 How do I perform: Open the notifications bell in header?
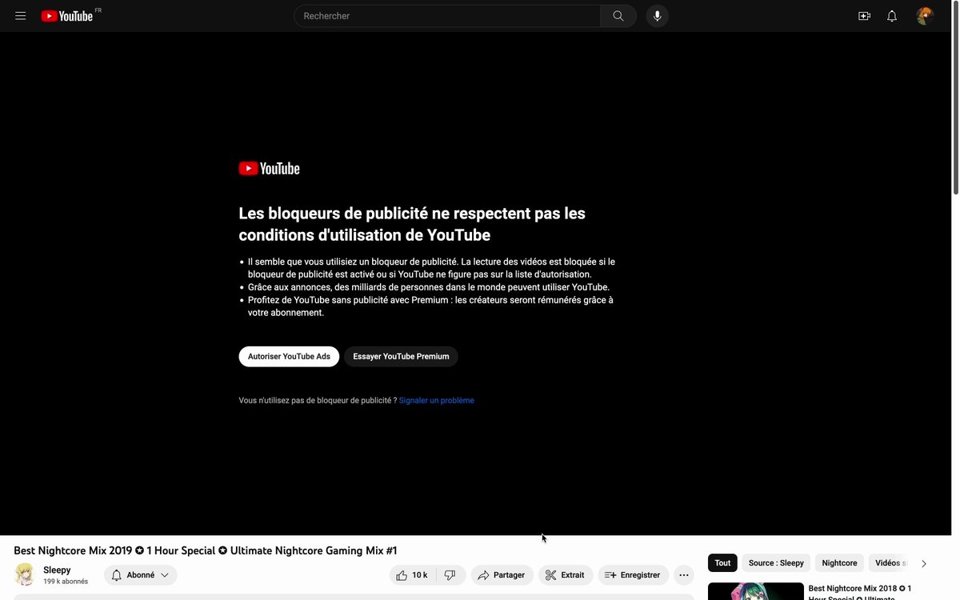point(892,16)
